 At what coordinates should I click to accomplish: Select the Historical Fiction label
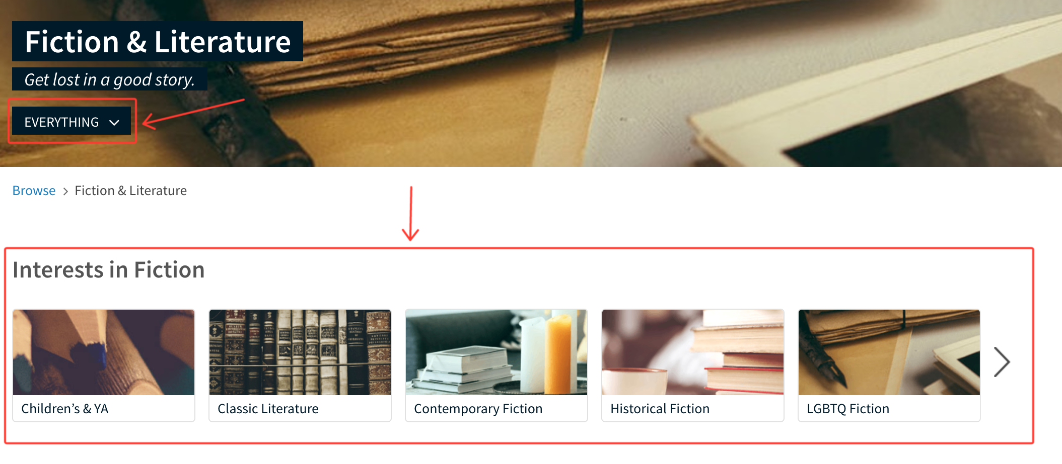pyautogui.click(x=660, y=409)
